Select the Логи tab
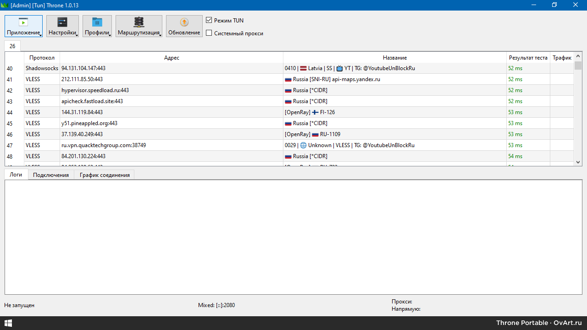 click(16, 175)
